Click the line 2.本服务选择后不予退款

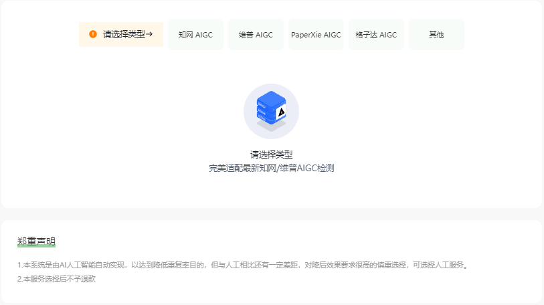pyautogui.click(x=57, y=279)
